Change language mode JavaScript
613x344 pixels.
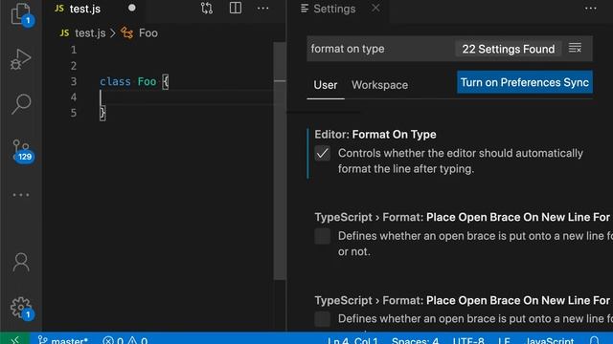coord(549,340)
